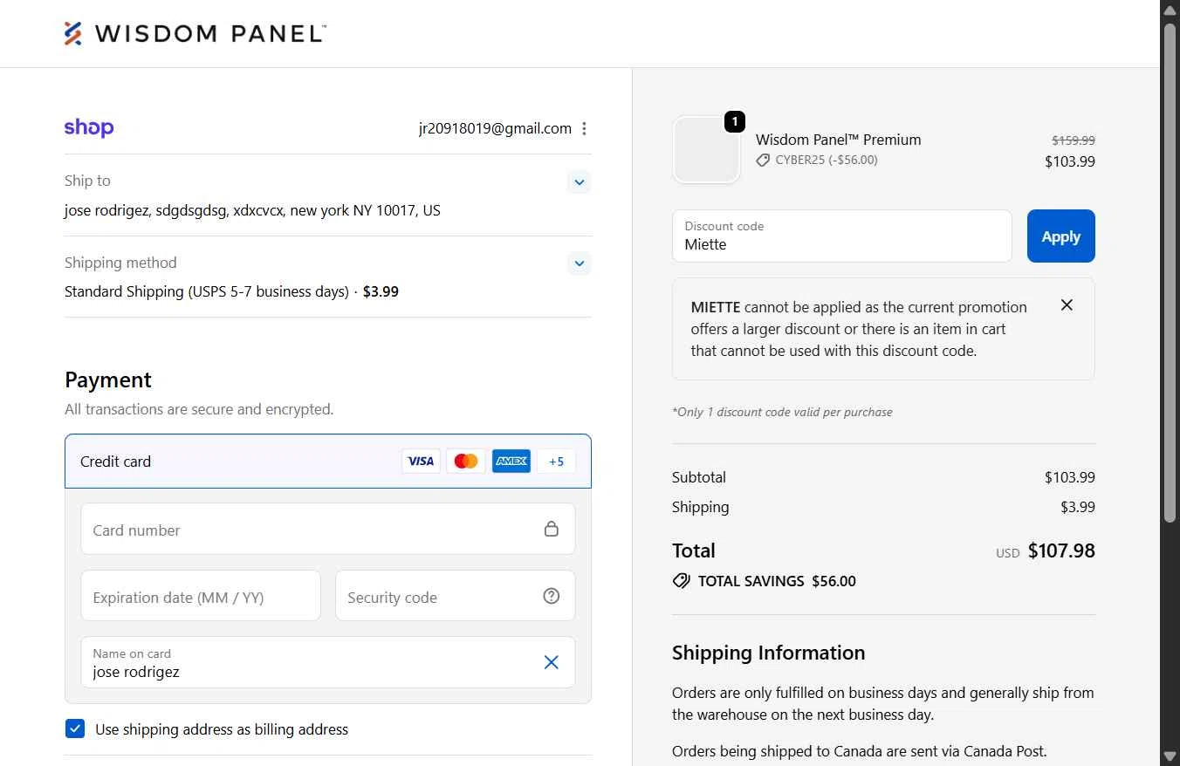1180x766 pixels.
Task: Apply the discount code
Action: click(x=1061, y=236)
